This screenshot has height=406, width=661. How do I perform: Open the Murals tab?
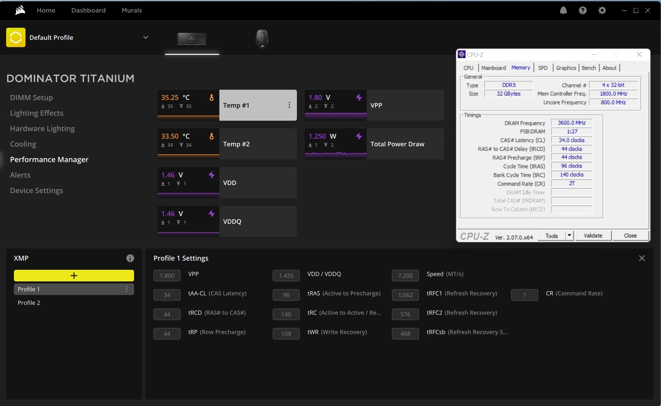click(132, 10)
